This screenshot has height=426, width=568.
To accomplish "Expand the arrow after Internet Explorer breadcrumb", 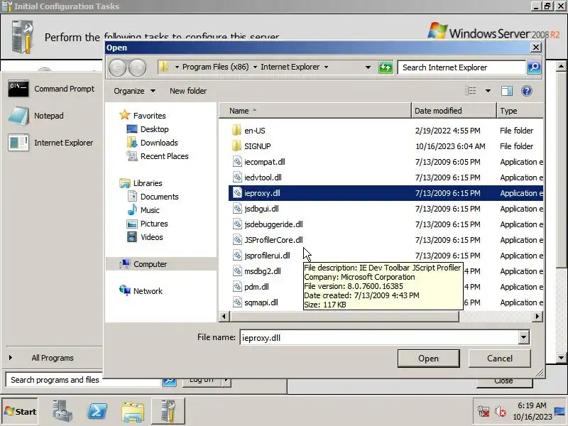I will [326, 67].
